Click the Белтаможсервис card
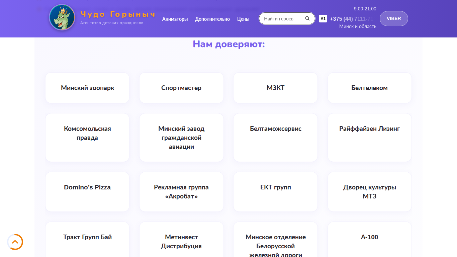 pos(276,138)
